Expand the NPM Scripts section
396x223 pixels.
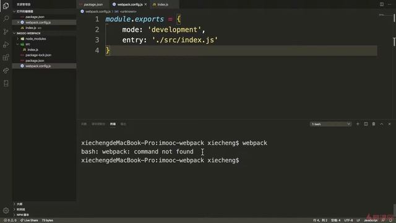pos(44,215)
